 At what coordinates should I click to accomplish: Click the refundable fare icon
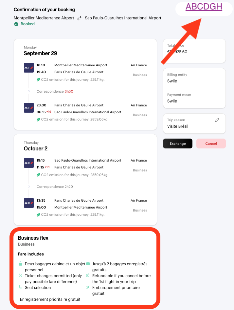tap(88, 276)
